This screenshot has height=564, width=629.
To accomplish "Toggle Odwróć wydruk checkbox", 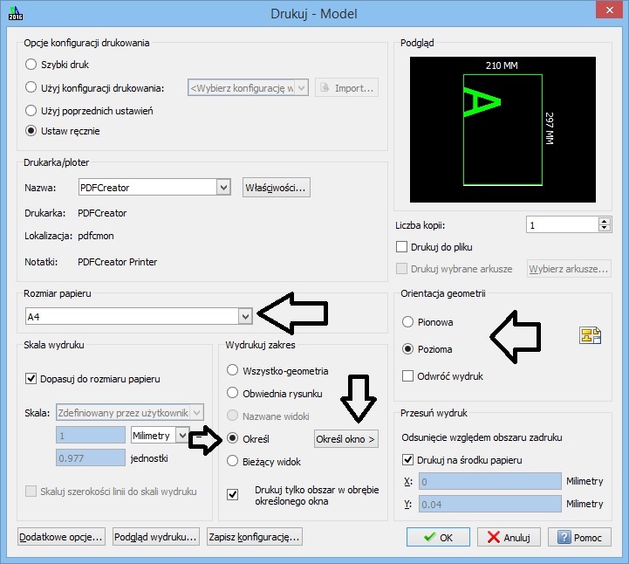I will coord(407,376).
